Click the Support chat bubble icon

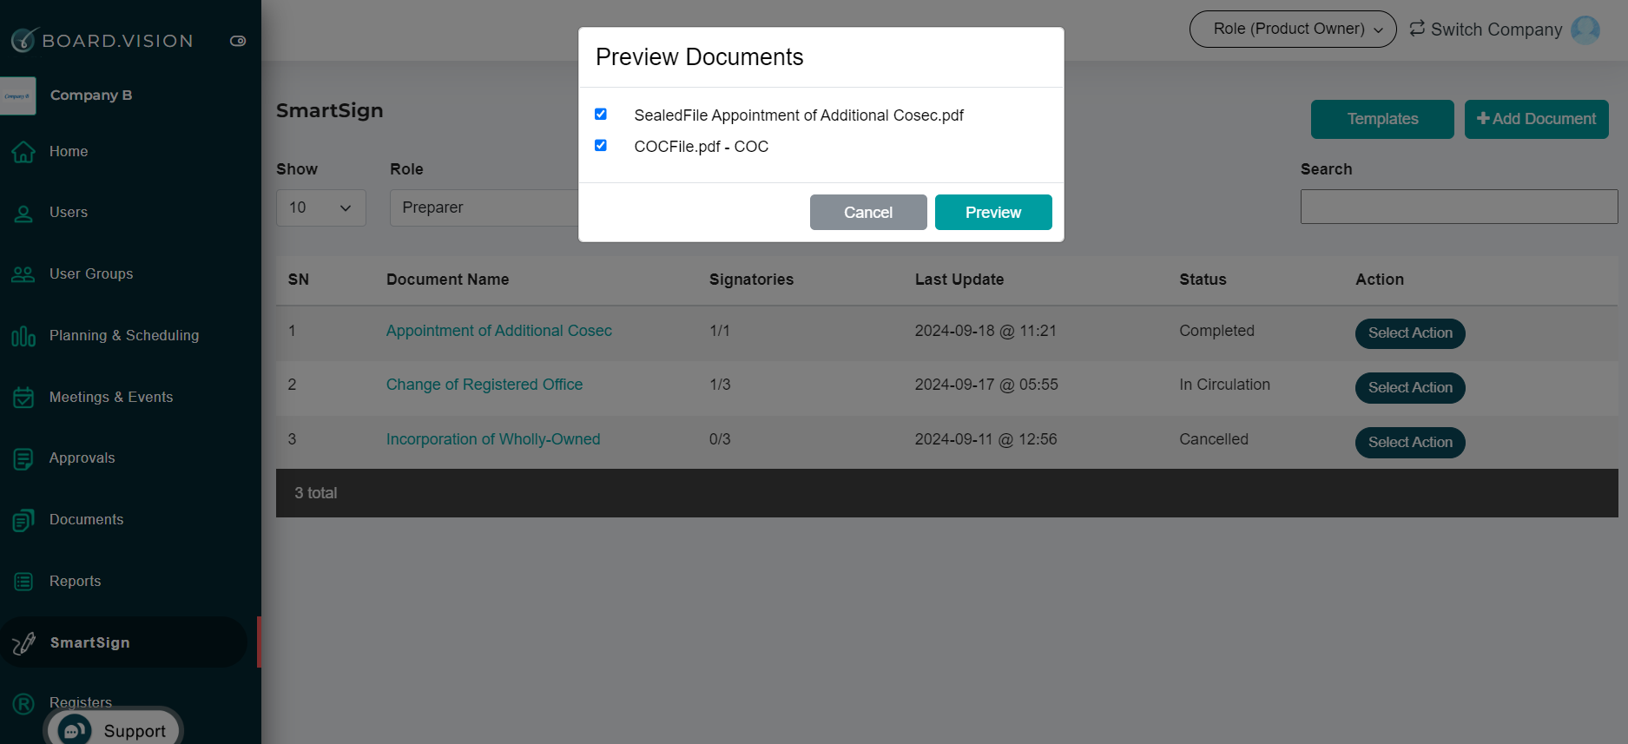[75, 731]
